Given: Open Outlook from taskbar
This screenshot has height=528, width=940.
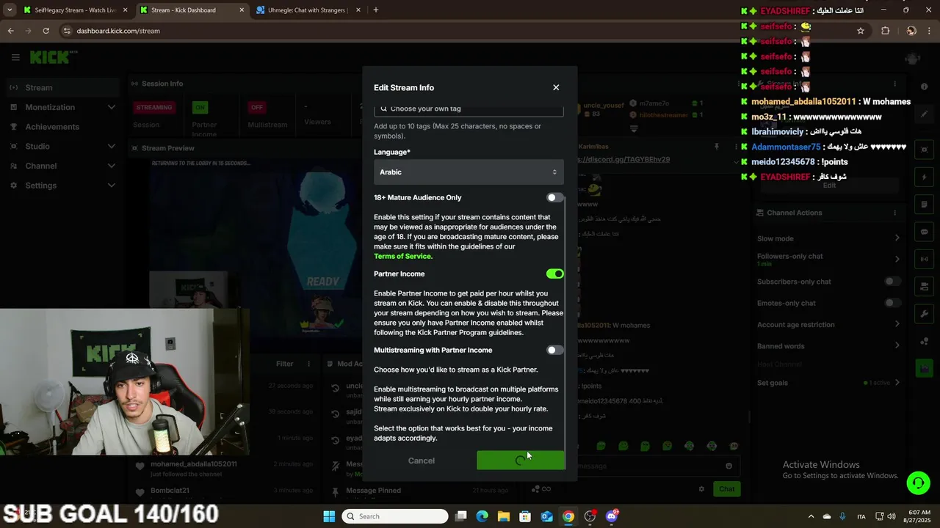Looking at the screenshot, I should [546, 516].
